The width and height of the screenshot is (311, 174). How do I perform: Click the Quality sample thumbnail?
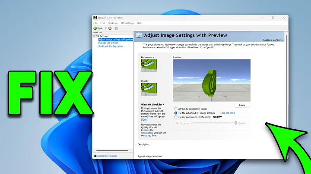149,90
